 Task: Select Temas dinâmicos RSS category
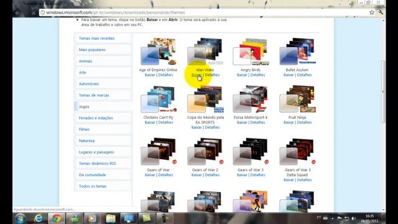tap(98, 164)
